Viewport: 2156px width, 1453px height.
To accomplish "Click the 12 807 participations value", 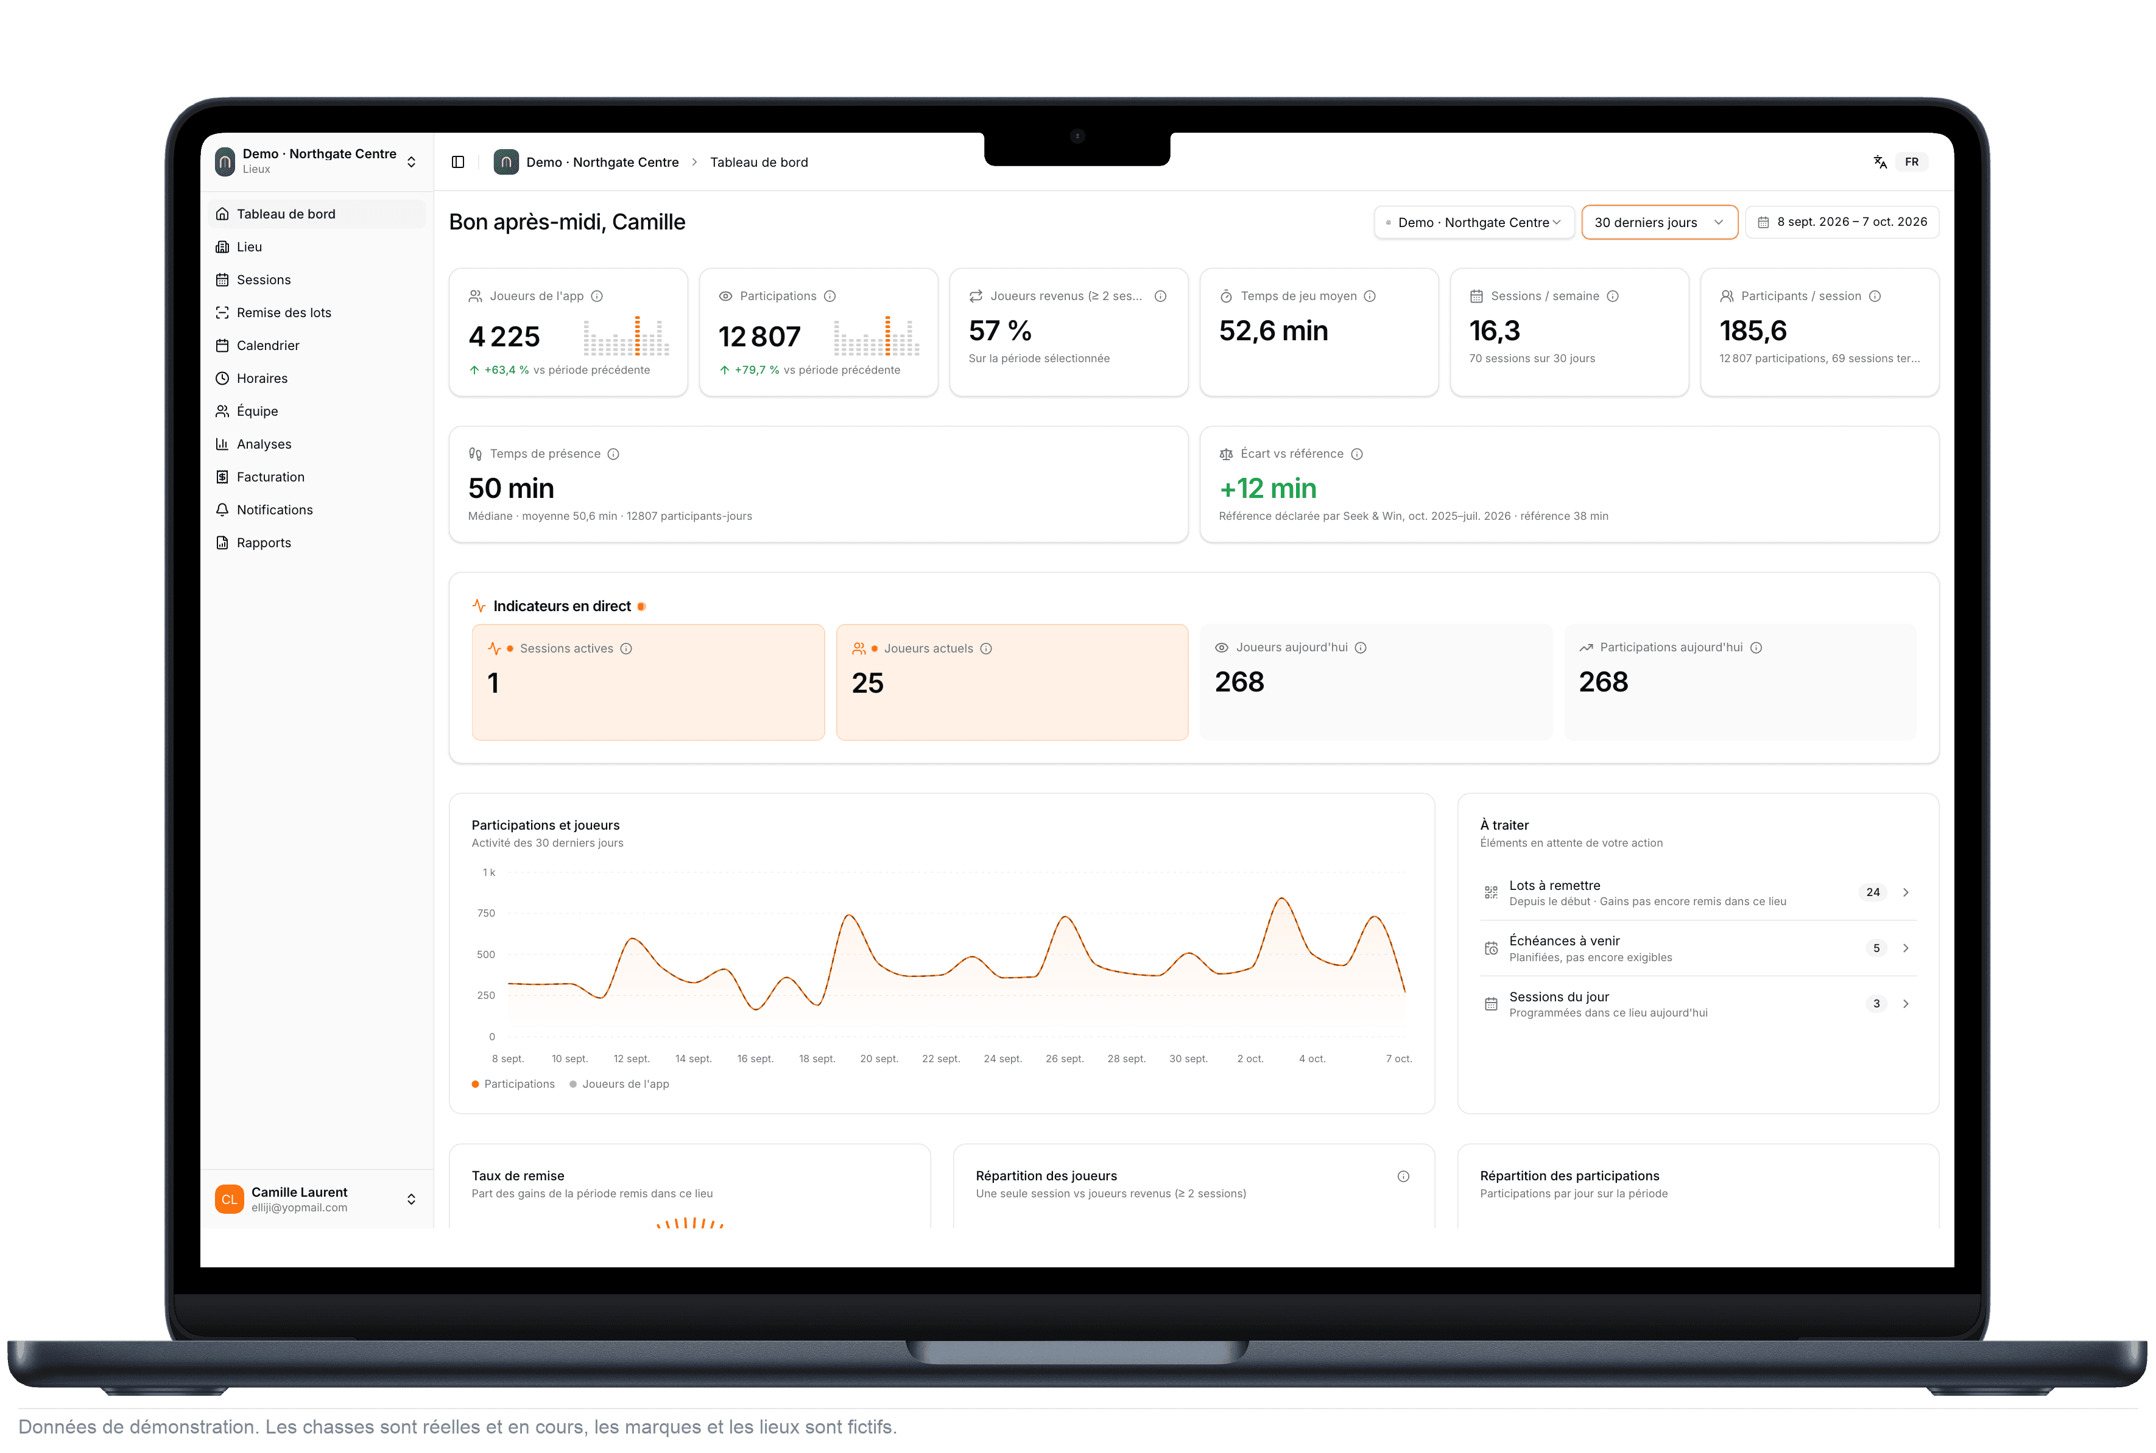I will pos(759,337).
